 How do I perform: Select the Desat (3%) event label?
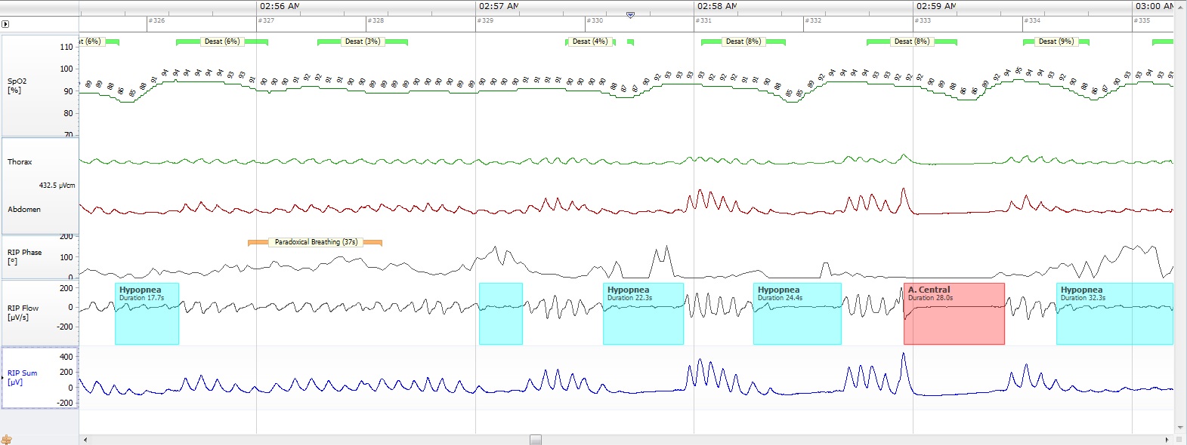pos(363,41)
